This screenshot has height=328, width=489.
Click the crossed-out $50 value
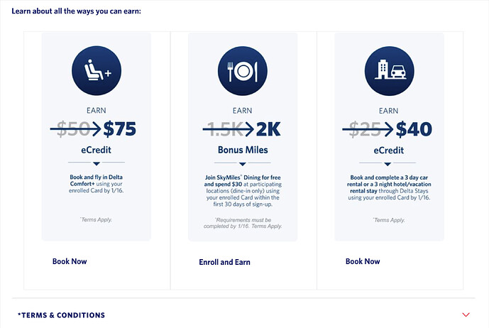[72, 129]
